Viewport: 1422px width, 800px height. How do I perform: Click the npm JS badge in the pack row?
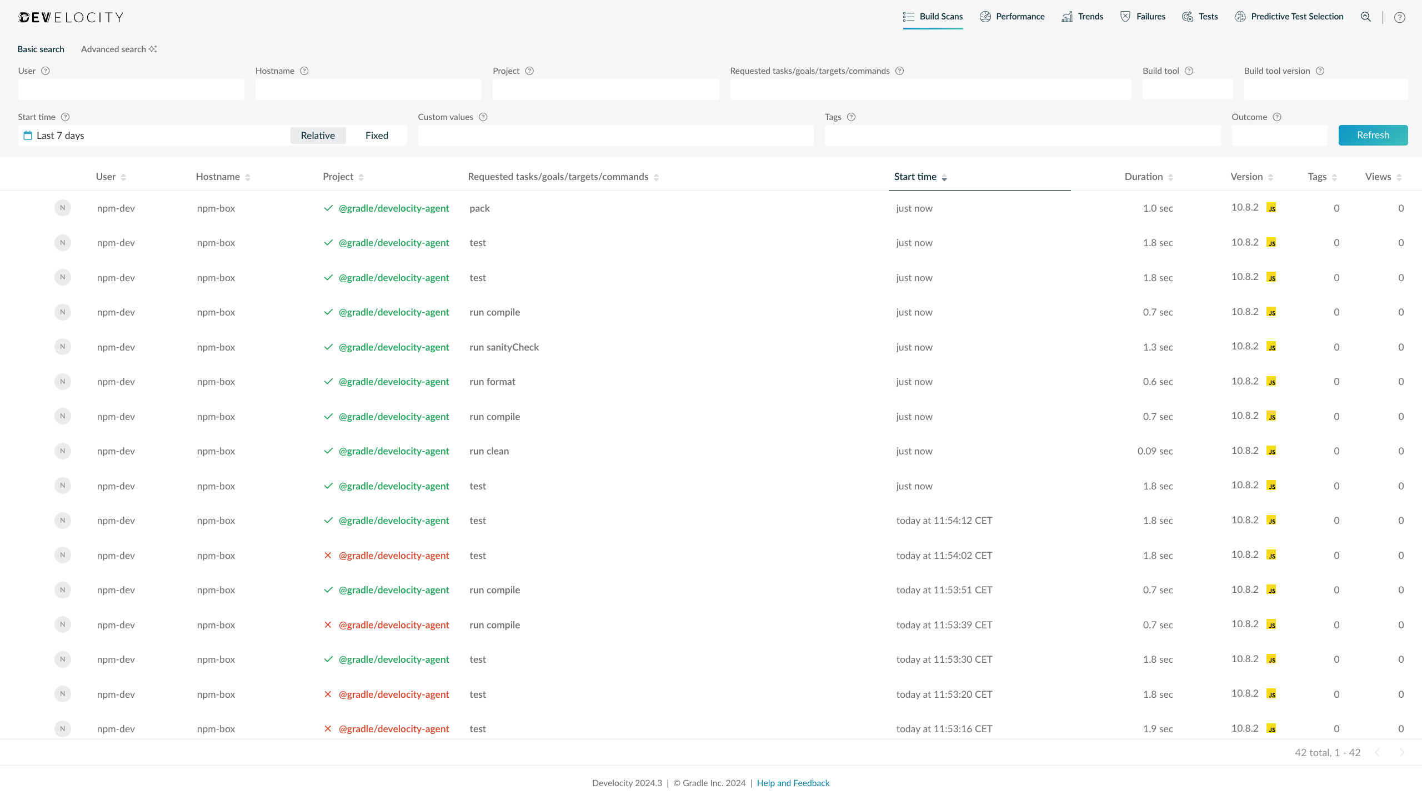(x=1271, y=208)
